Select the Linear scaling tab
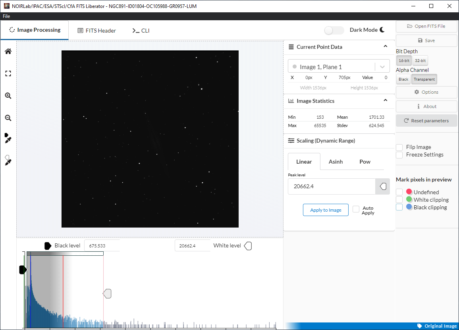 point(304,162)
